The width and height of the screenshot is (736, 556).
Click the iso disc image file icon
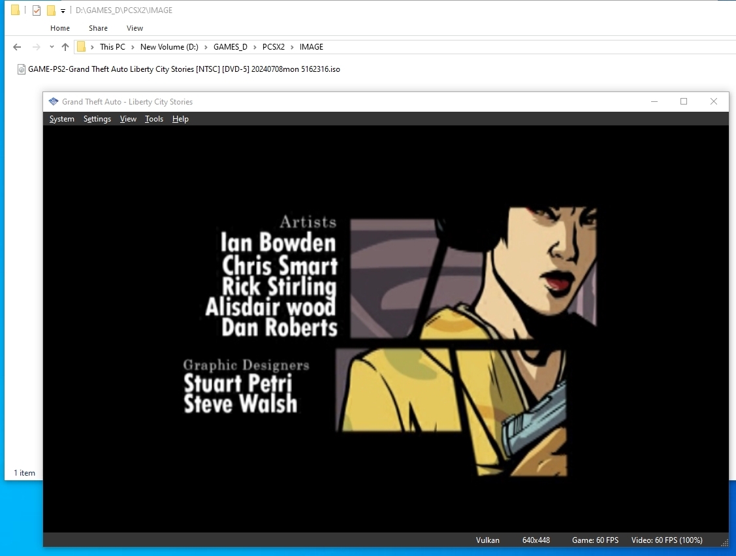click(x=21, y=69)
